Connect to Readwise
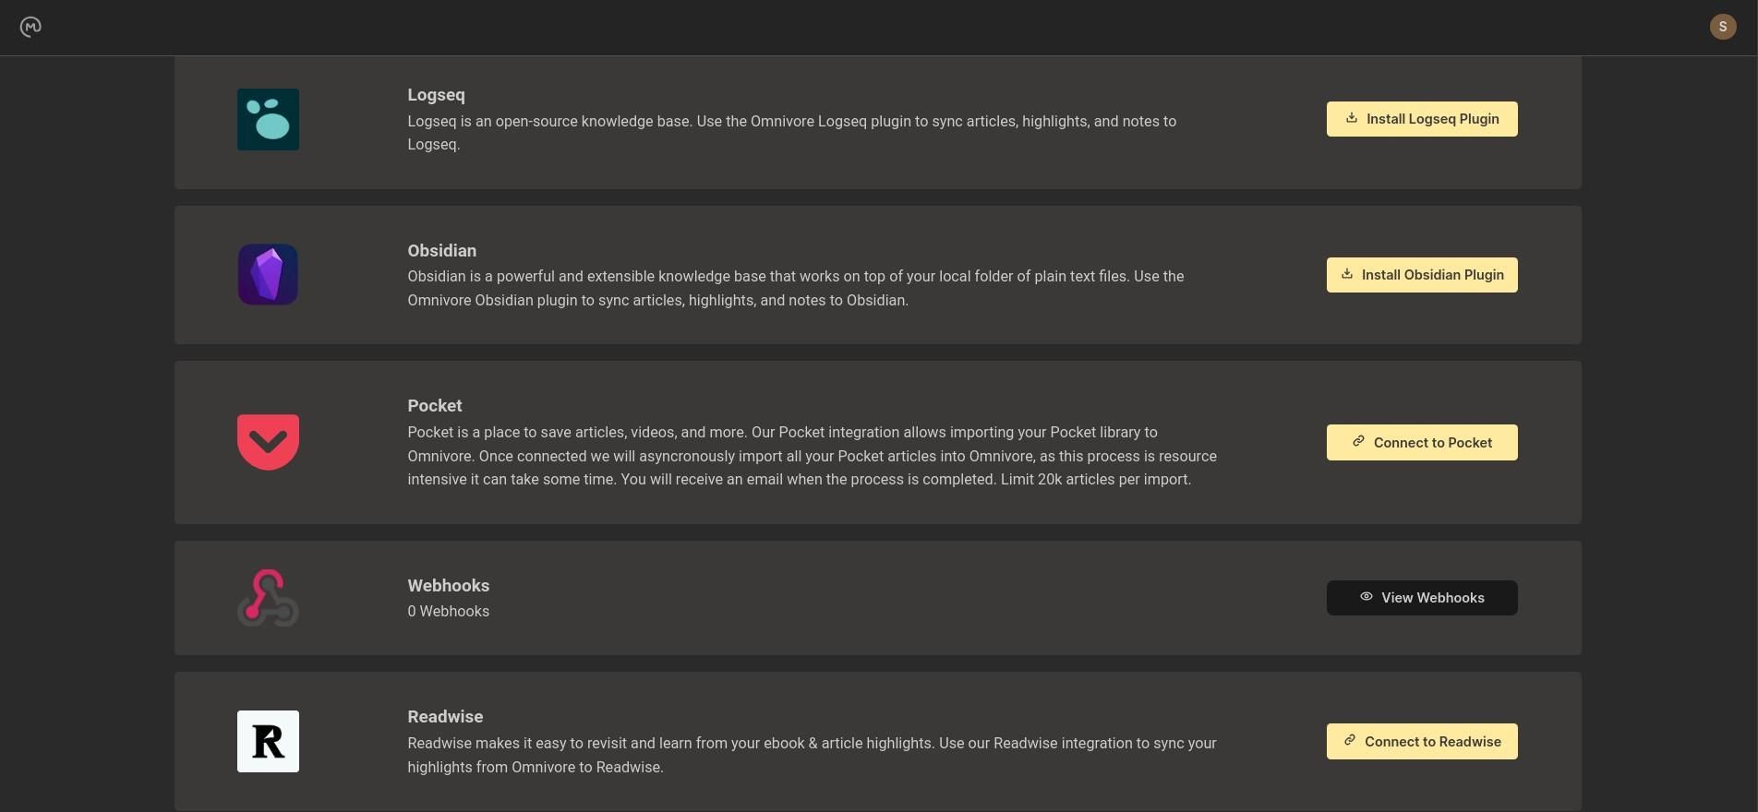 click(x=1421, y=741)
